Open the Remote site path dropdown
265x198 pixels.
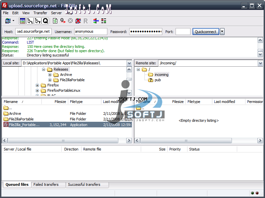point(260,63)
